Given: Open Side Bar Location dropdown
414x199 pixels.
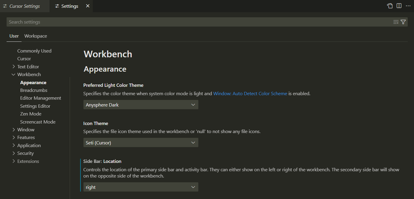Looking at the screenshot, I should click(141, 187).
